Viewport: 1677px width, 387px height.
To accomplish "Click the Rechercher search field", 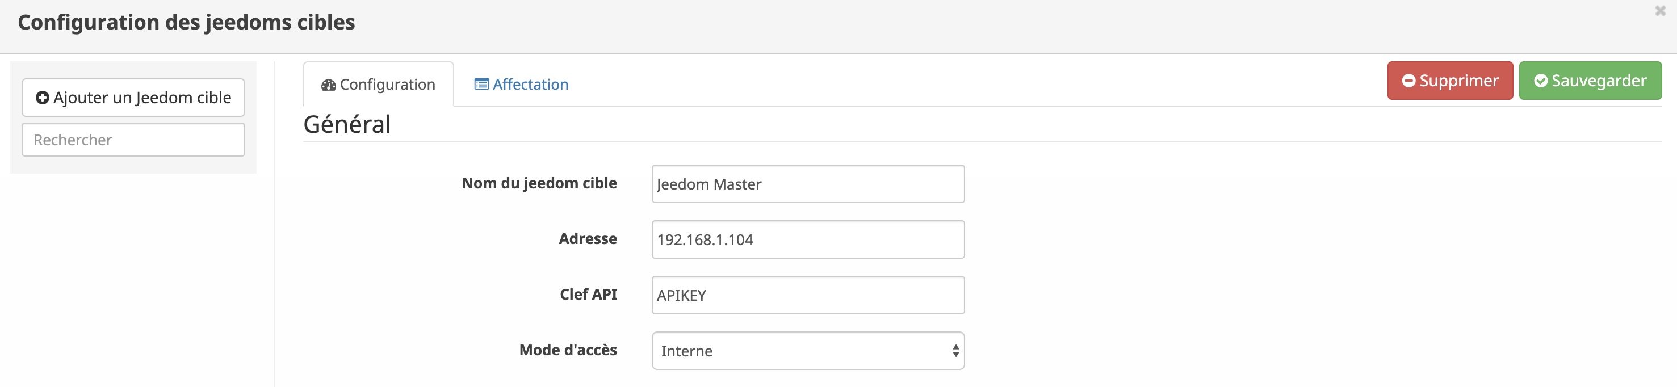I will [x=133, y=140].
